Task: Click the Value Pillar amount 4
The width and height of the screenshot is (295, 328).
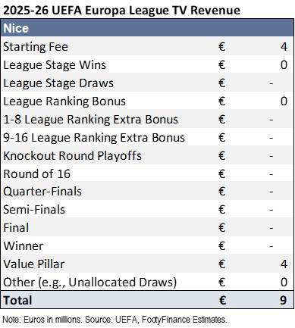Action: coord(284,264)
